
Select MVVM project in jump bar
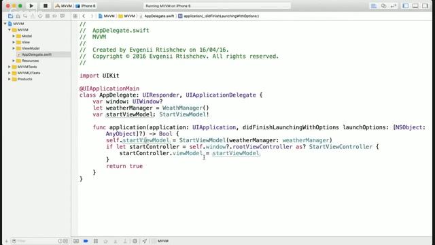tap(107, 16)
